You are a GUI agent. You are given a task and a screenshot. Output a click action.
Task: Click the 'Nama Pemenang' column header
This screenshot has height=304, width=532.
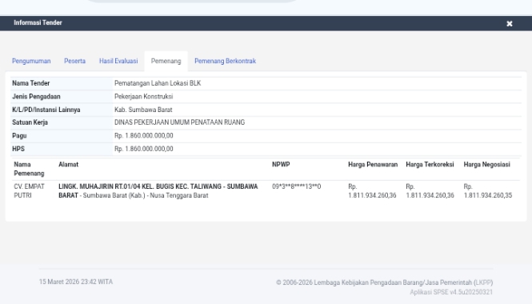[x=29, y=169]
